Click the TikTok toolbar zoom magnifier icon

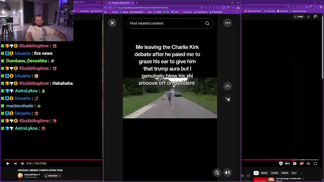tap(206, 8)
